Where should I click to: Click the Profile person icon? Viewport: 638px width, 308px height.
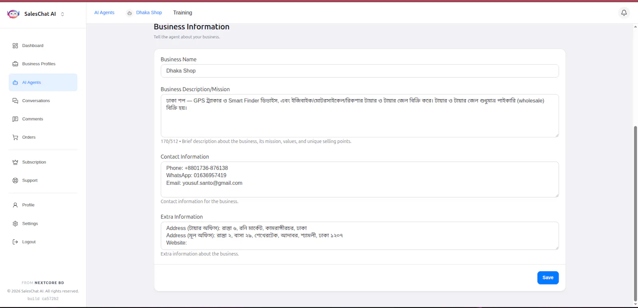pos(15,205)
